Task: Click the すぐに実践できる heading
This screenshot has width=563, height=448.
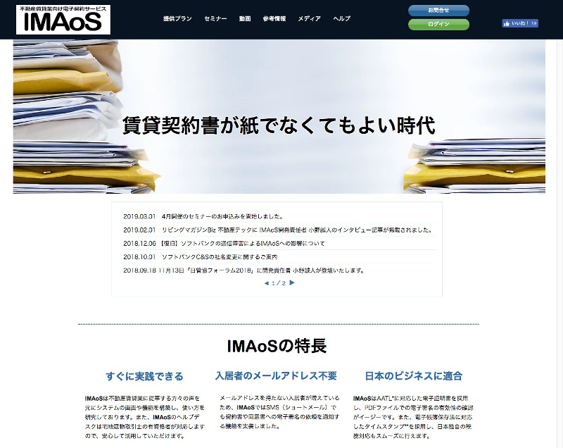Action: click(145, 376)
